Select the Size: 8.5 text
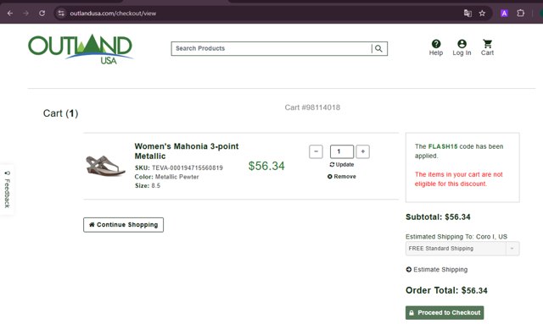 (148, 186)
